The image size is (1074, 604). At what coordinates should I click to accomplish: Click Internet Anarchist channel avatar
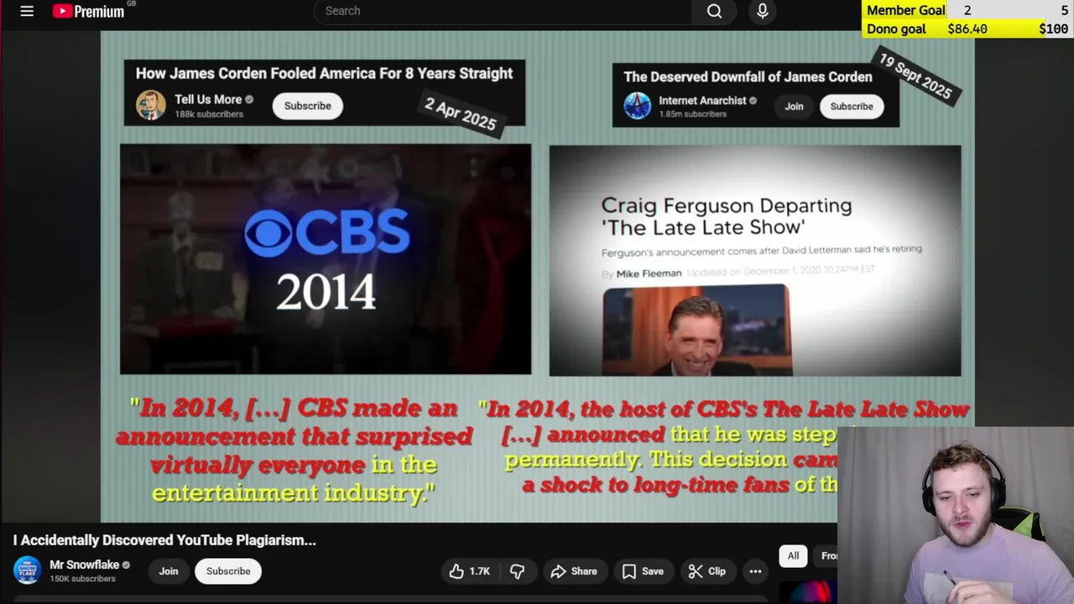point(638,106)
